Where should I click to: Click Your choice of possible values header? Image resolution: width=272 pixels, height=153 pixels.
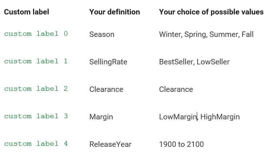[211, 12]
